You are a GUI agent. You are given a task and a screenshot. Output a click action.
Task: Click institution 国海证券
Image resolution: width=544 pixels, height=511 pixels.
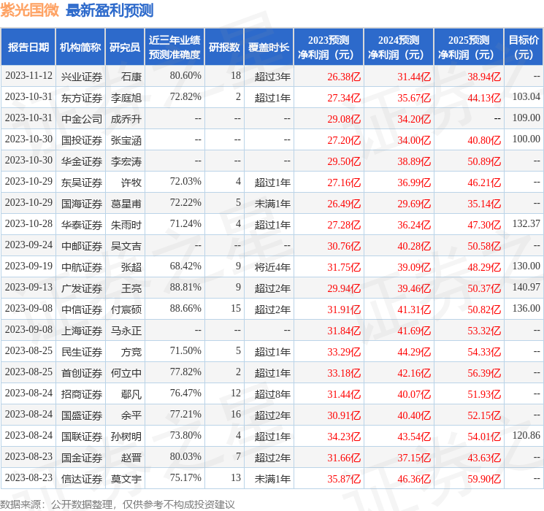[x=82, y=204]
